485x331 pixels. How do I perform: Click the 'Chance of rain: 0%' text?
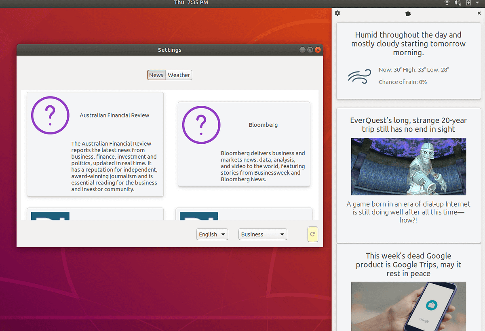pos(403,82)
